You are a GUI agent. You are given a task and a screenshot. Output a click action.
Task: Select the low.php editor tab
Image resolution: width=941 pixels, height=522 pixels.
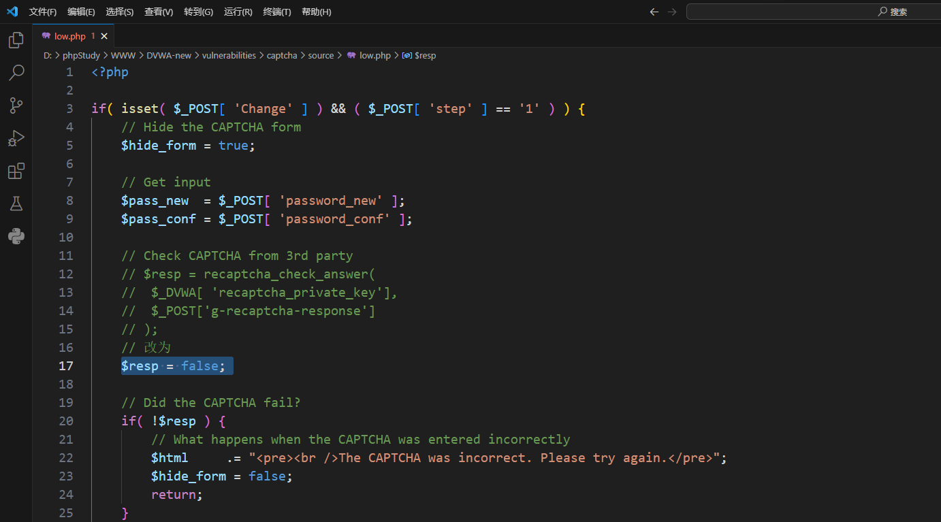tap(74, 36)
